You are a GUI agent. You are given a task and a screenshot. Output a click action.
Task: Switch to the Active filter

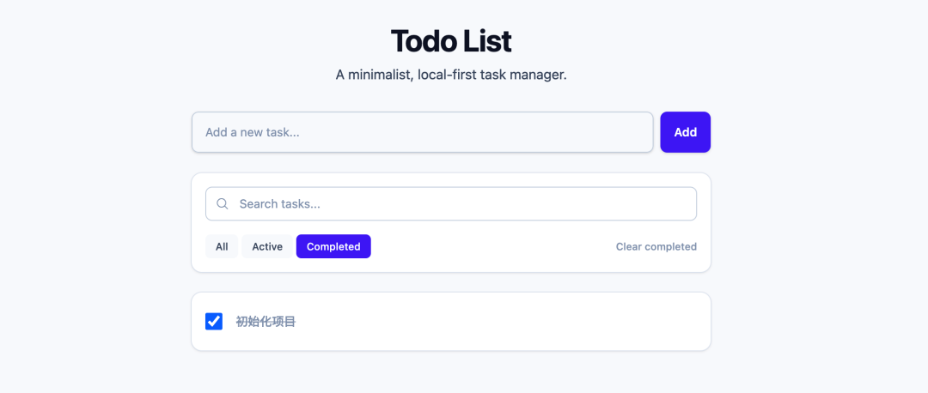pos(267,246)
